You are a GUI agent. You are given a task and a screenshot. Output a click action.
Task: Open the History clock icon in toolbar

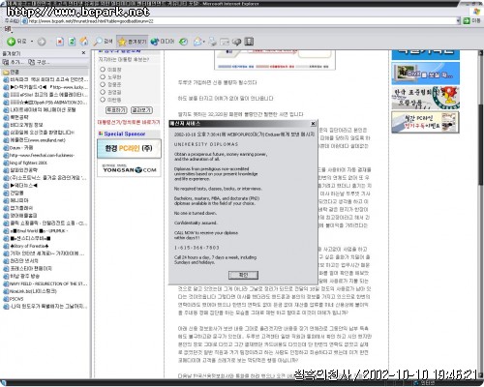pos(184,42)
